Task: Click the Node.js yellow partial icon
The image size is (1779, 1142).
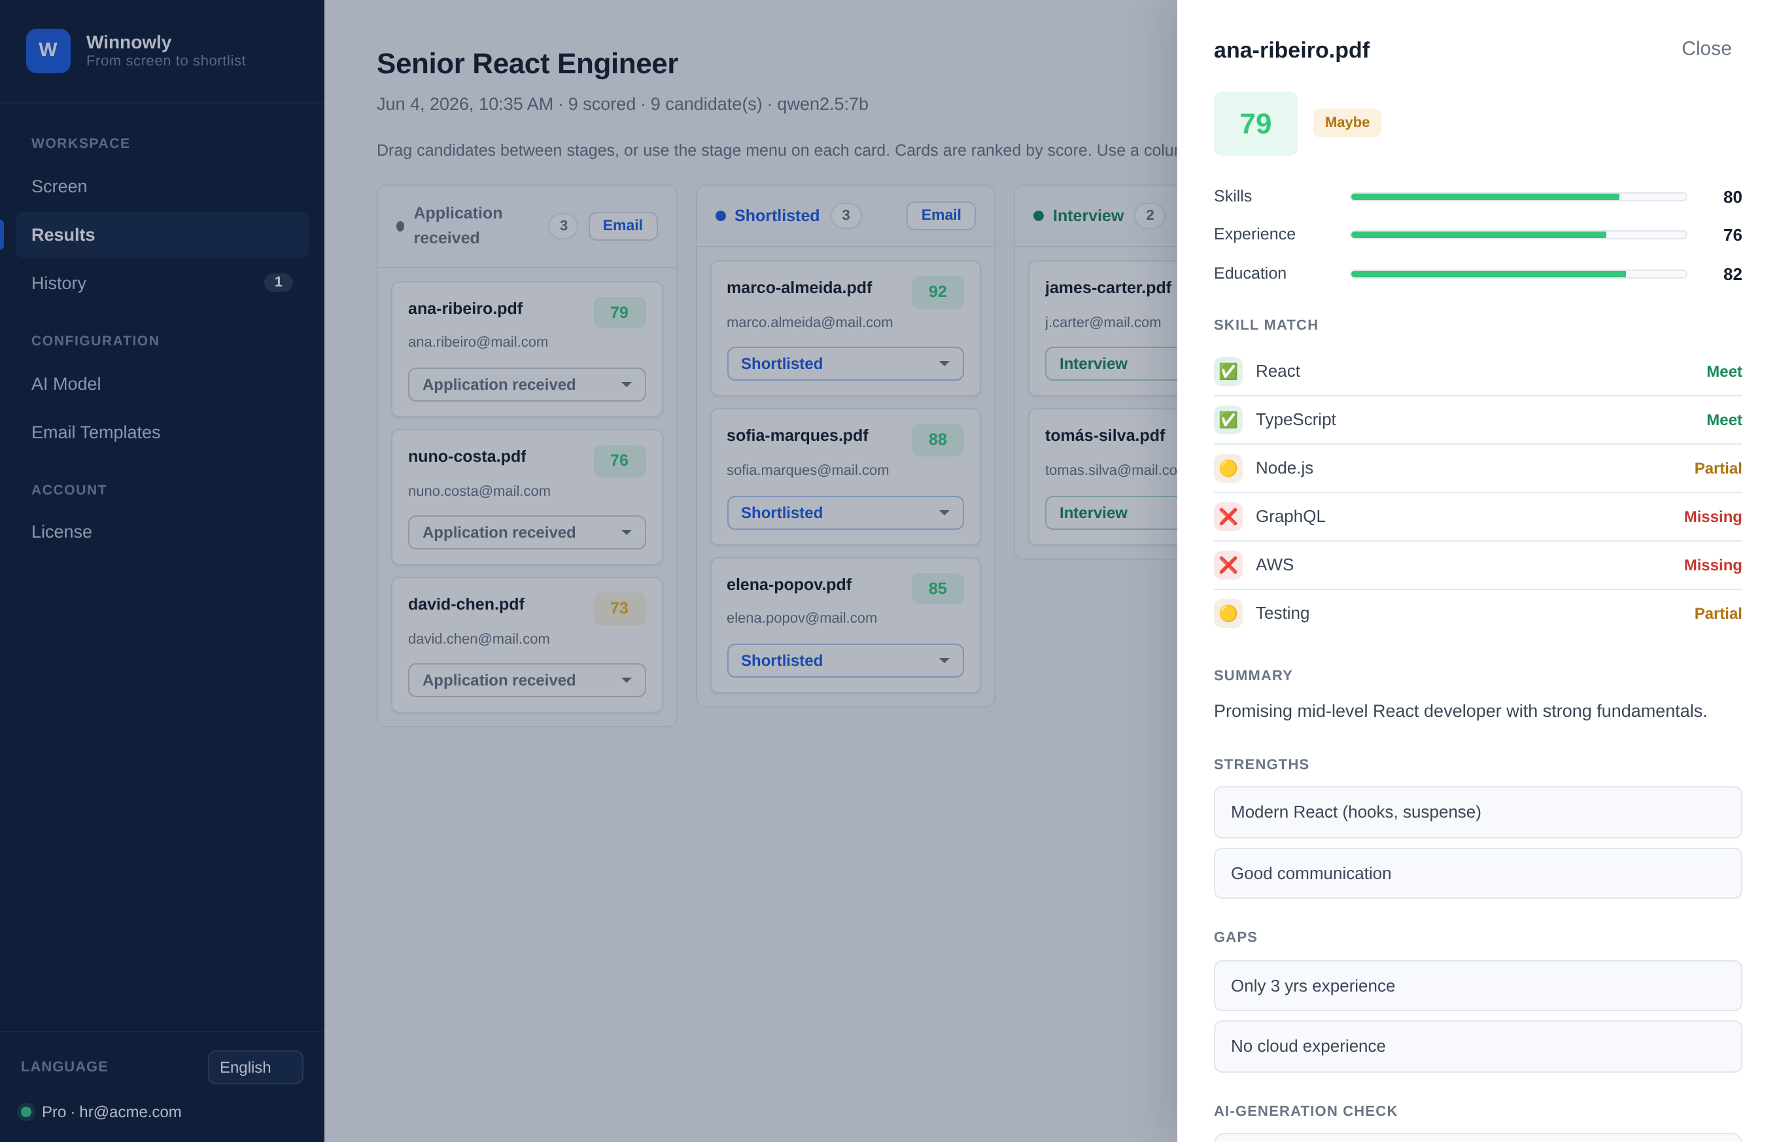Action: point(1227,468)
